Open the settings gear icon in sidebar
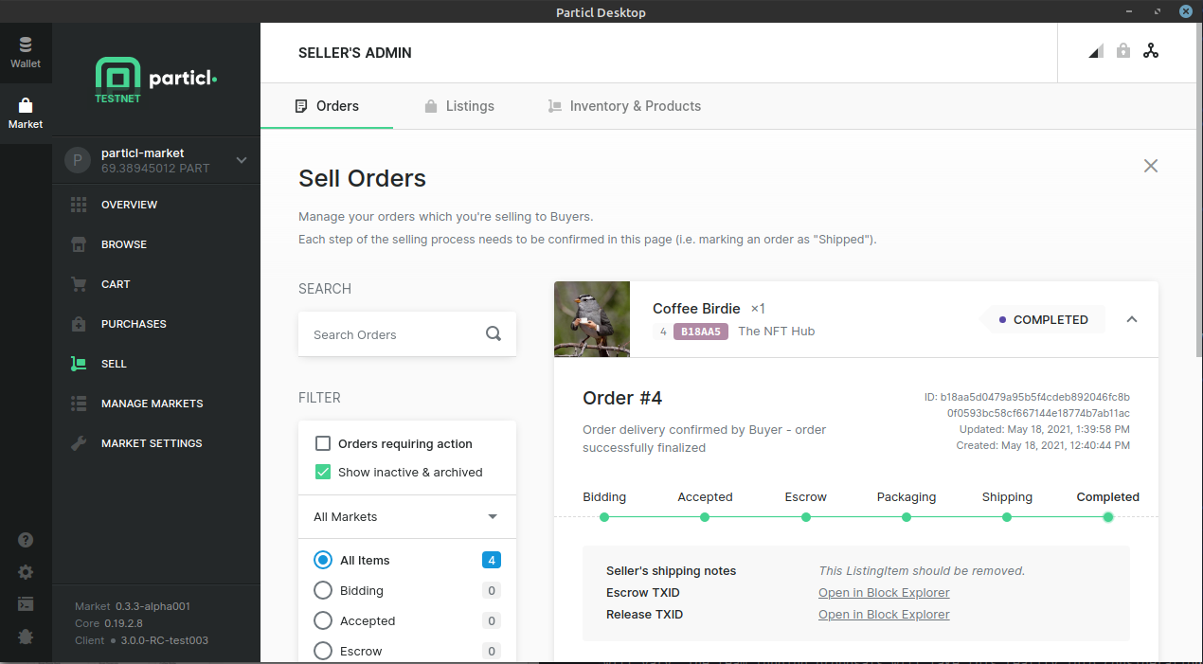Screen dimensions: 1203x664 click(x=26, y=572)
